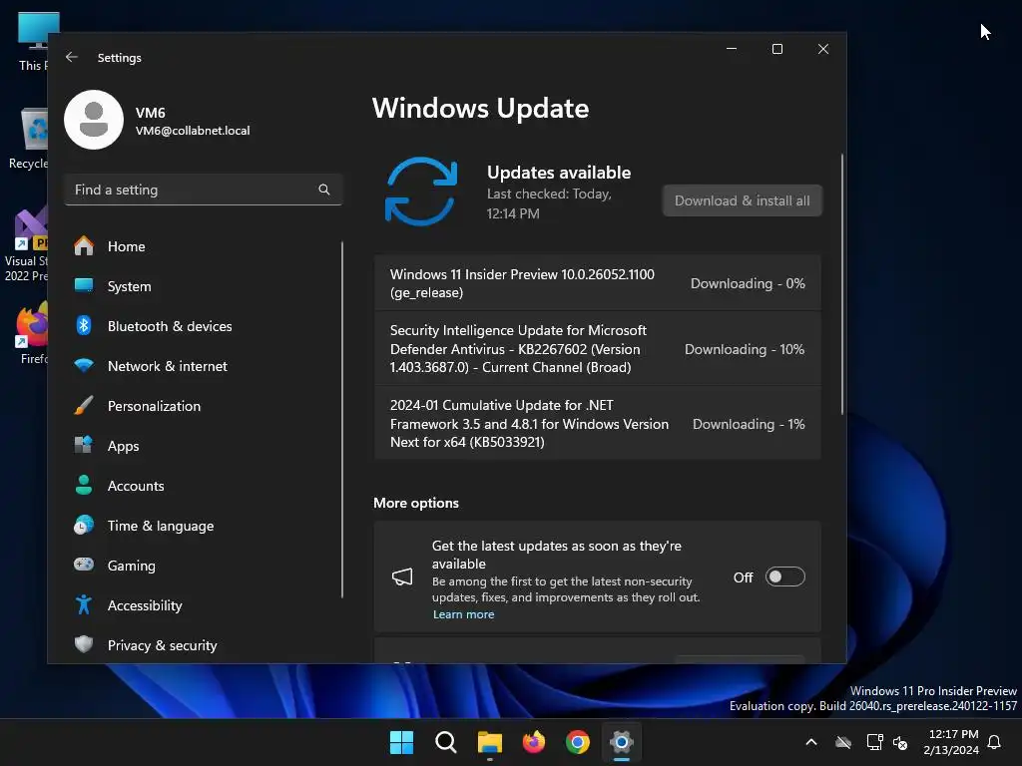Click the Accessibility figure icon
This screenshot has width=1022, height=766.
click(x=84, y=604)
